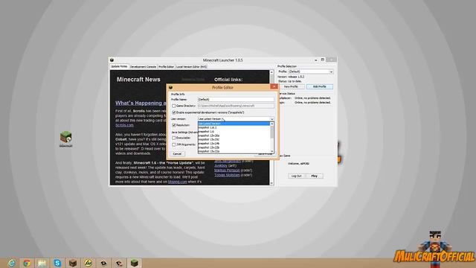Image resolution: width=476 pixels, height=268 pixels.
Task: Switch to the Update Notes tab
Action: [x=119, y=66]
